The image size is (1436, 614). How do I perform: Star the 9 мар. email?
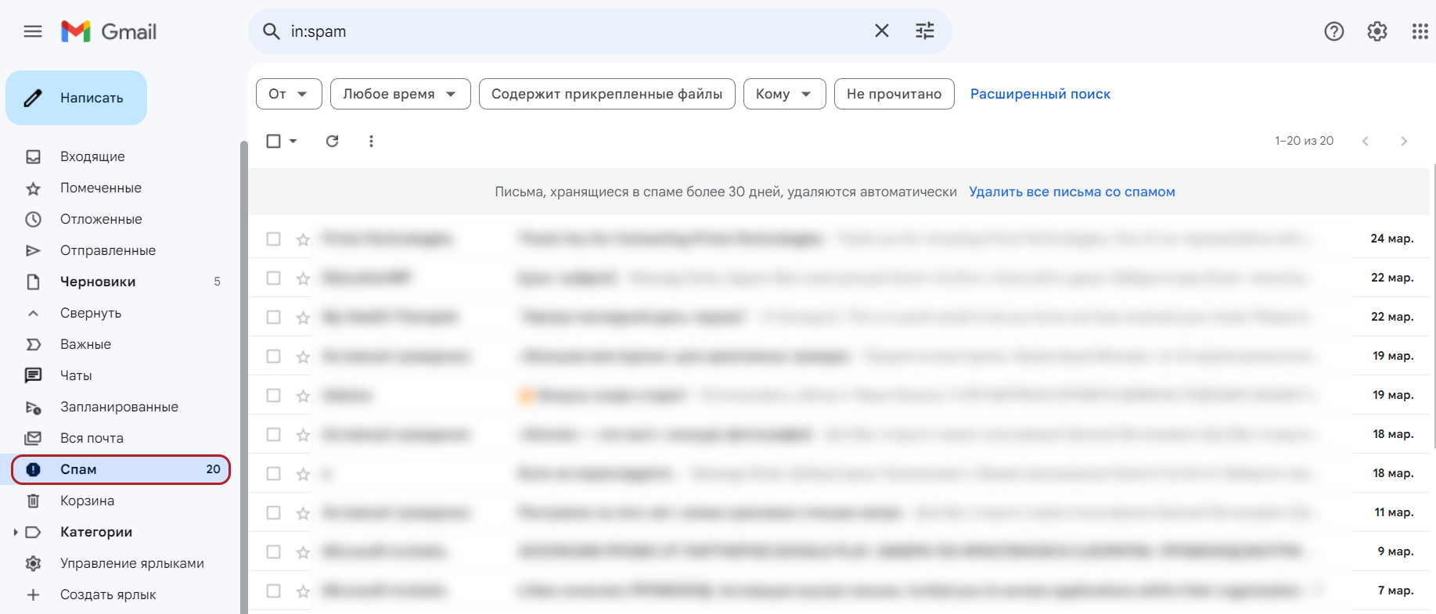pos(303,551)
